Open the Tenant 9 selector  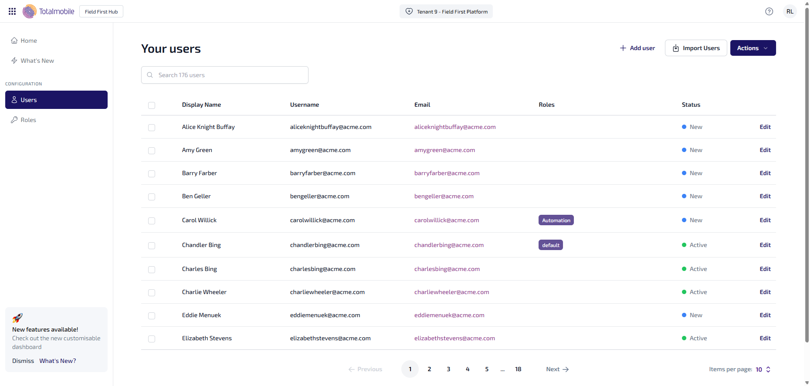tap(446, 12)
